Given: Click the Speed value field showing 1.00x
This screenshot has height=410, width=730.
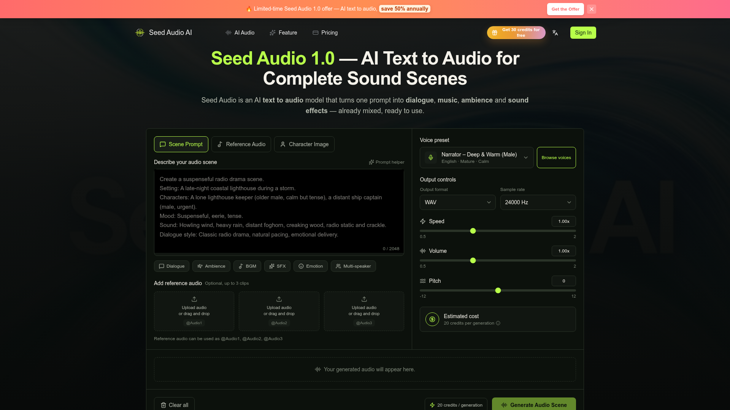Looking at the screenshot, I should coord(564,221).
